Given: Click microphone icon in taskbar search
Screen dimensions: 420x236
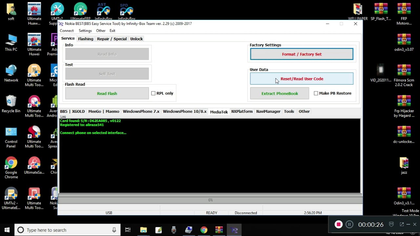Looking at the screenshot, I should 114,230.
